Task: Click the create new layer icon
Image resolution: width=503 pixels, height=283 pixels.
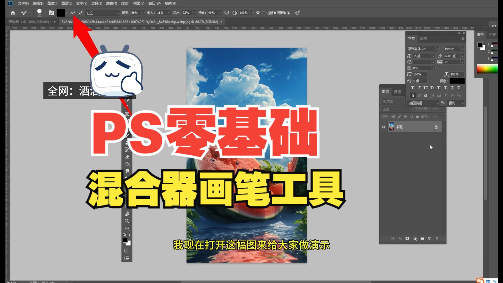Action: [430, 238]
